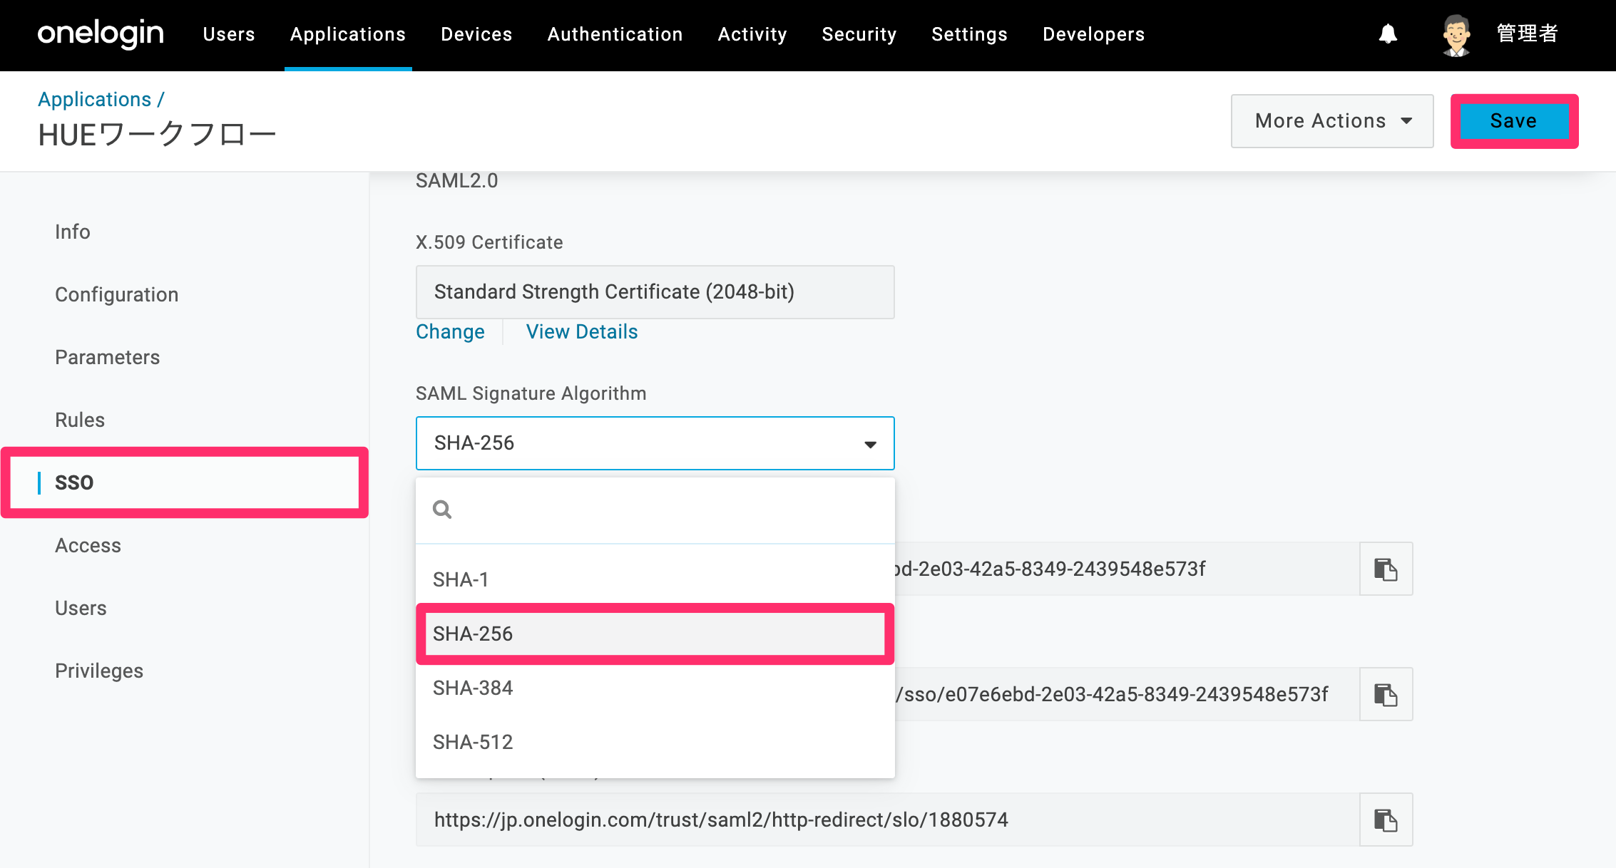Viewport: 1616px width, 868px height.
Task: Open the notifications bell
Action: [x=1388, y=34]
